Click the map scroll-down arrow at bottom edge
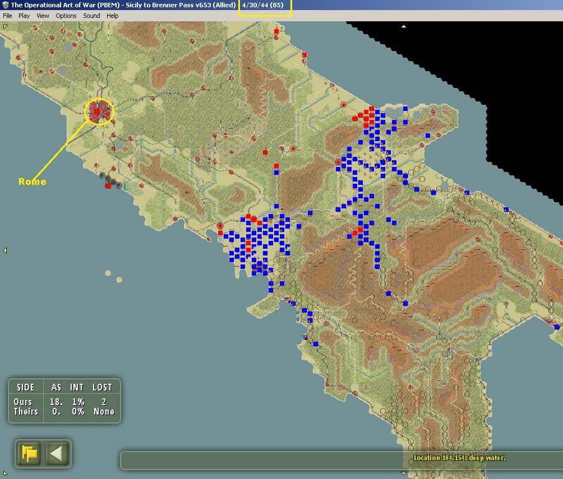 (x=404, y=473)
